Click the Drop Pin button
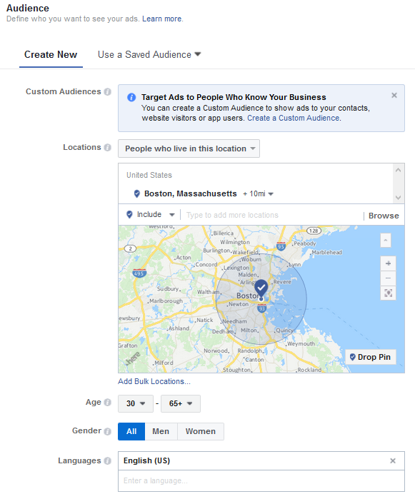This screenshot has width=415, height=499. click(371, 357)
